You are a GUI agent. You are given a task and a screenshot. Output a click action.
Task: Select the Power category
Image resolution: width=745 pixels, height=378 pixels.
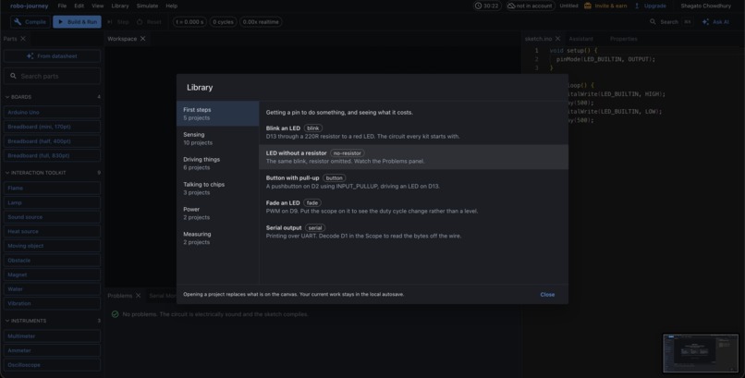pyautogui.click(x=217, y=213)
